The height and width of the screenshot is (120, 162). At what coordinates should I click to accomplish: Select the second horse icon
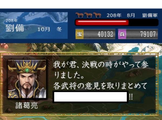[x=89, y=15]
